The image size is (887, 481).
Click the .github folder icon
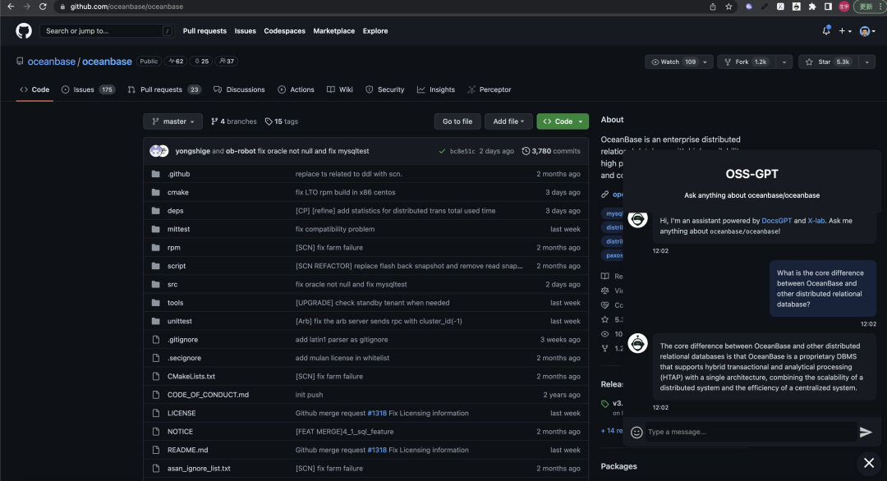155,174
